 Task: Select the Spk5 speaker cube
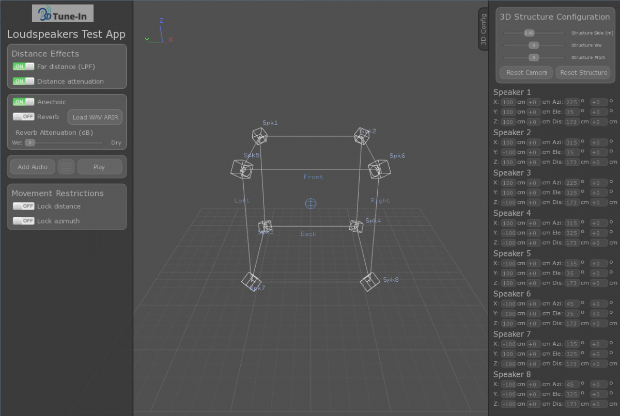pyautogui.click(x=242, y=169)
